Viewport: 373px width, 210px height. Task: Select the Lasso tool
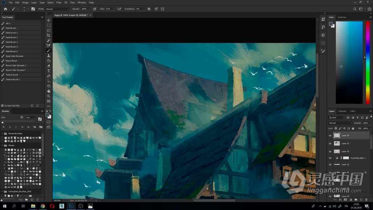click(x=49, y=30)
